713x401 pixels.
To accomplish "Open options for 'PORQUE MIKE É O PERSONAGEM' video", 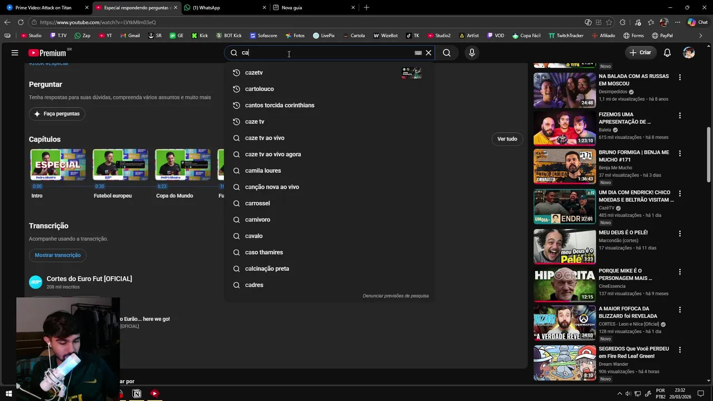I will [680, 272].
